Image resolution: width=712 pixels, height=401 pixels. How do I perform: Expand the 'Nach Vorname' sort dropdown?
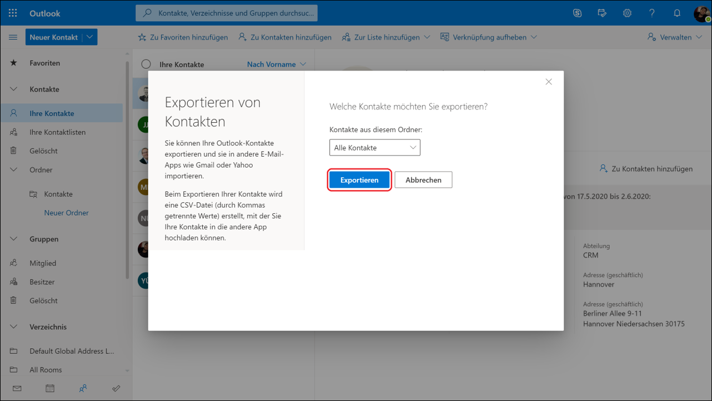[x=276, y=64]
